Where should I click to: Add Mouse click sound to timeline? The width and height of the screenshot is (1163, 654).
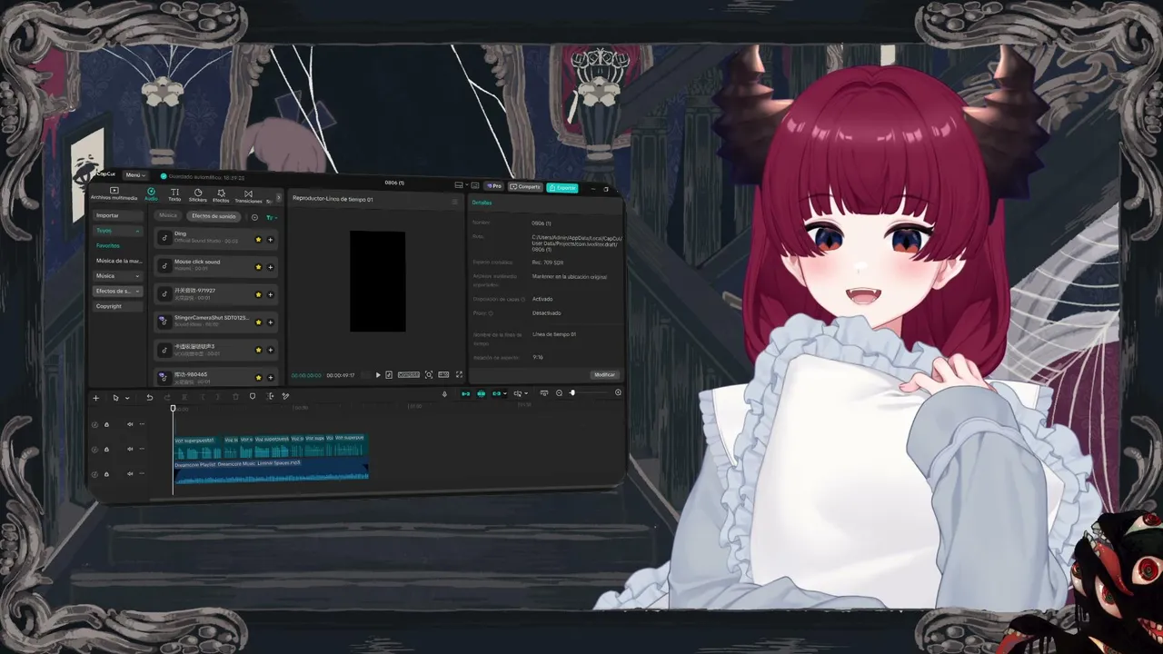point(270,267)
